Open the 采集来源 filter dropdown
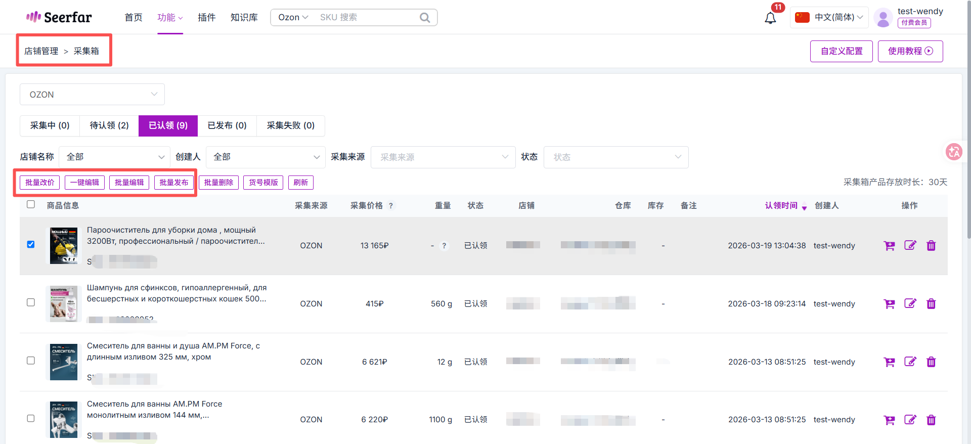The width and height of the screenshot is (971, 444). [x=443, y=157]
